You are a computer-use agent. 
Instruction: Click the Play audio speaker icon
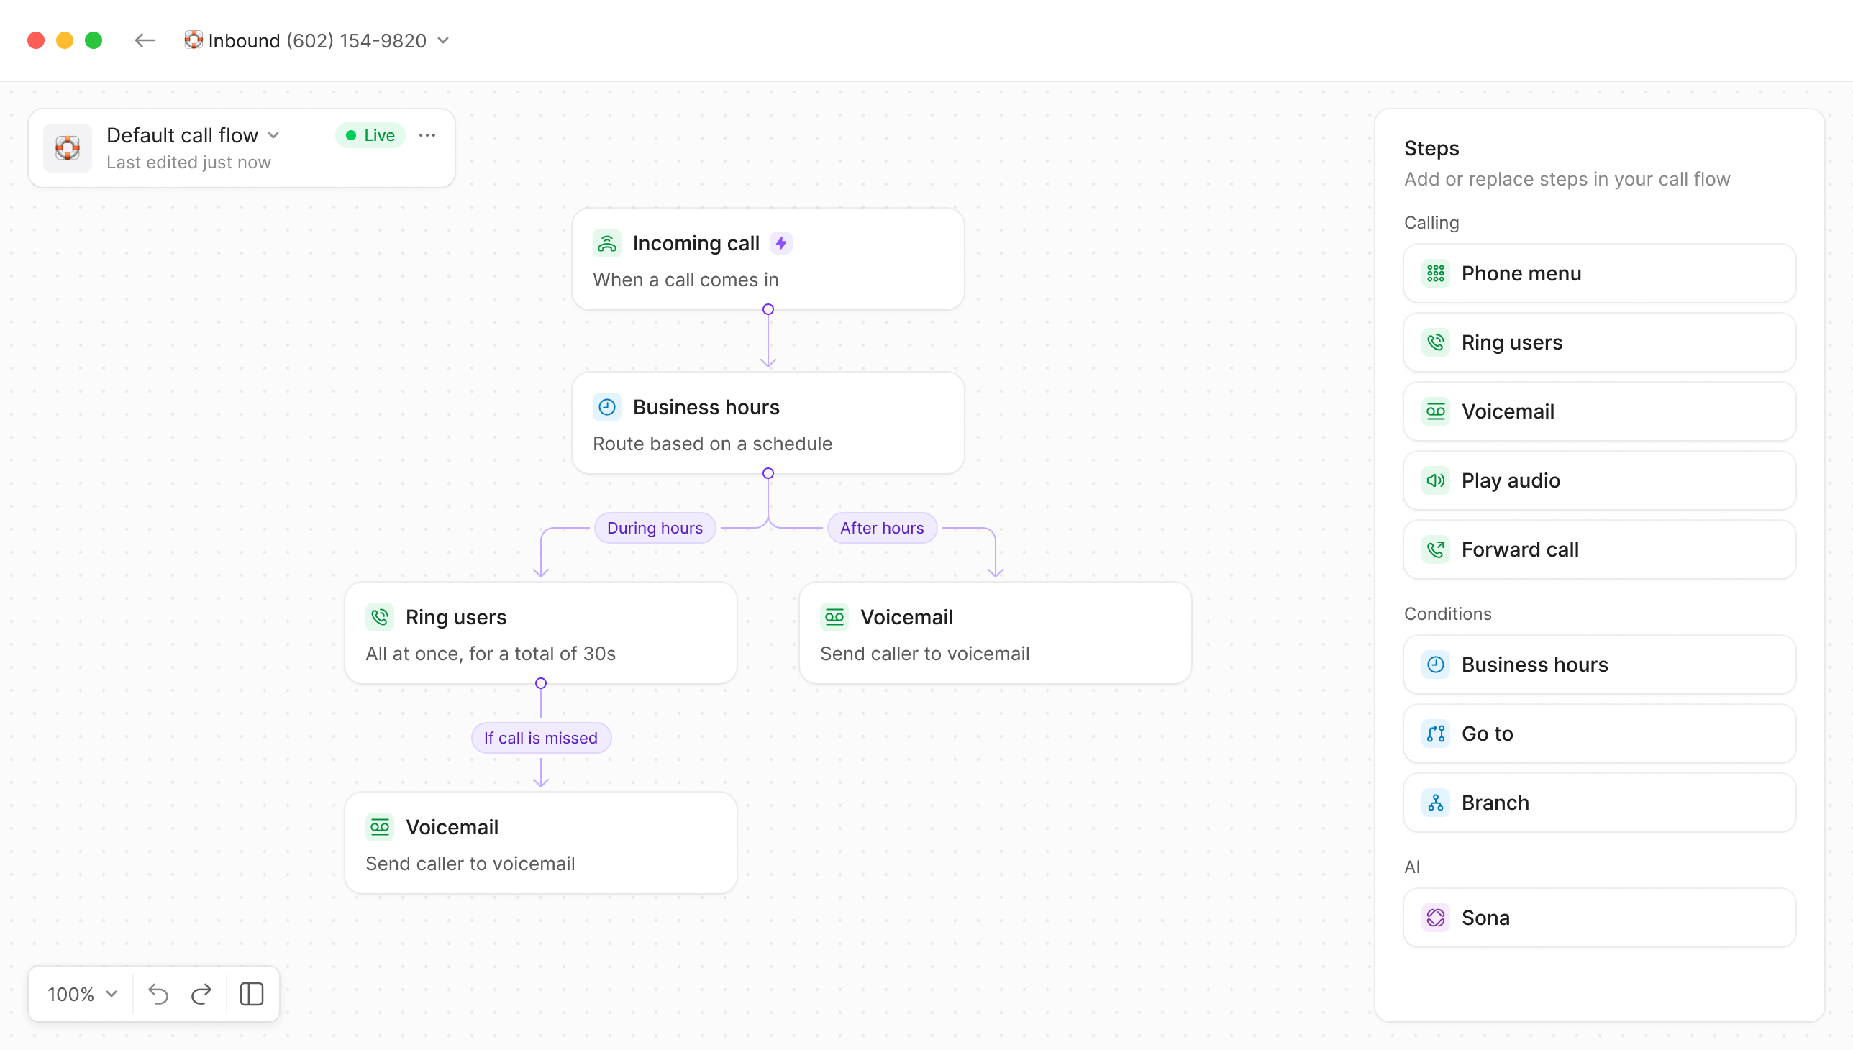[1435, 480]
